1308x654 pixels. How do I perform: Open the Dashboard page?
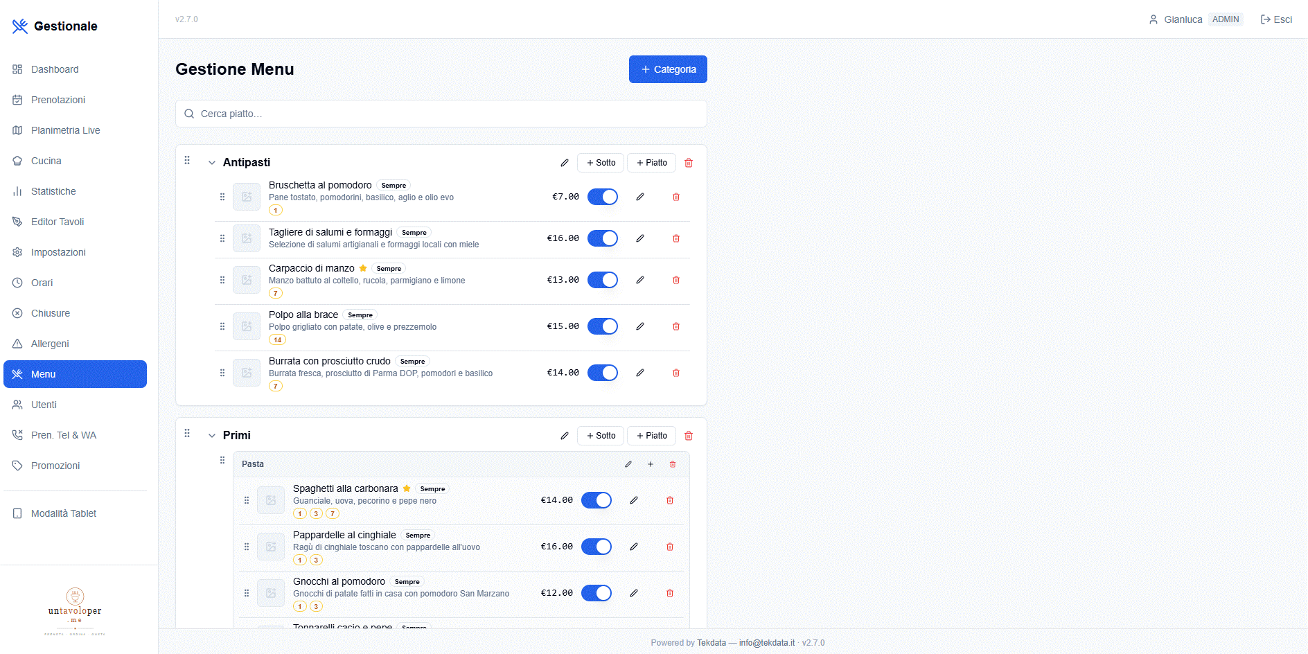75,69
